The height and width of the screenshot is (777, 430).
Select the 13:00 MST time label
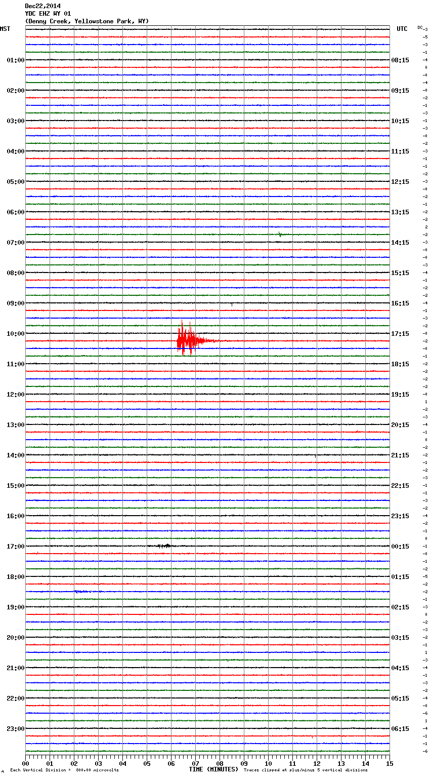click(x=16, y=425)
